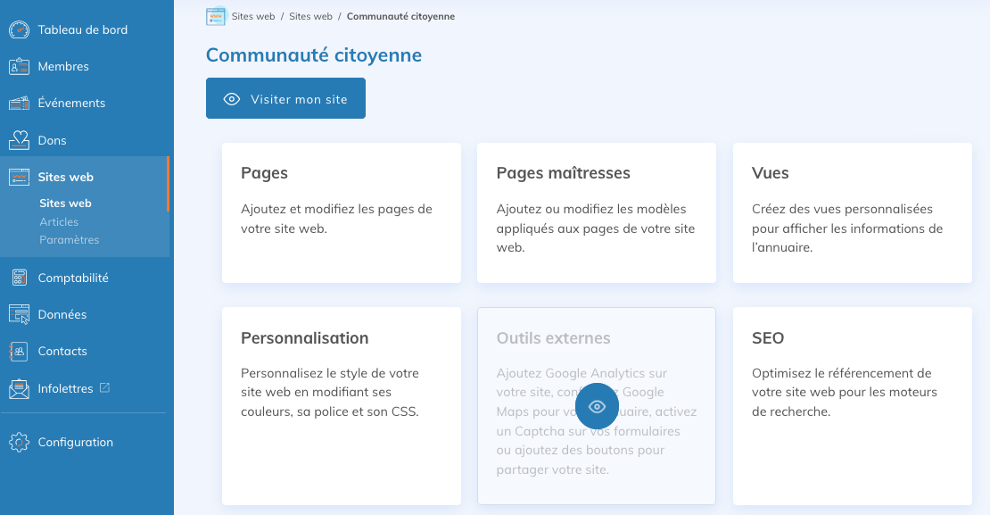This screenshot has height=515, width=990.
Task: Click the Communauté citoyenne breadcrumb
Action: point(400,15)
